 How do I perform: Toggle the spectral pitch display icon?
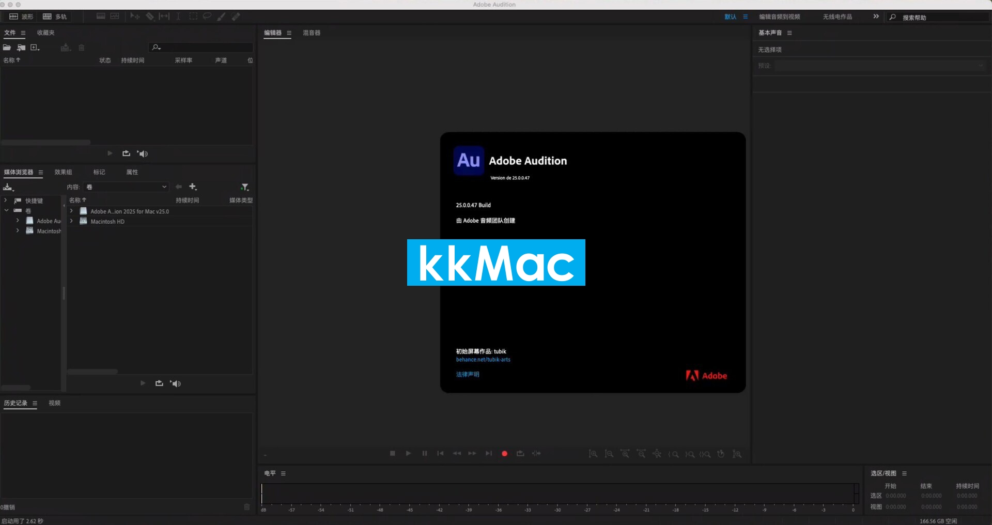[x=115, y=17]
